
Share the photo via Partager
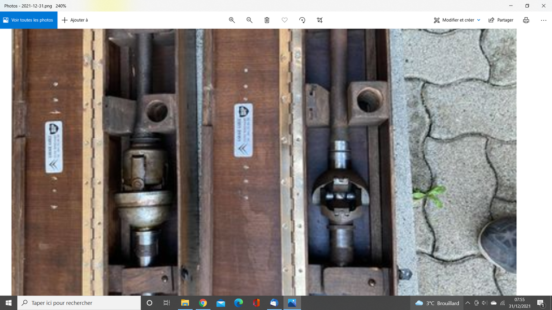(501, 20)
